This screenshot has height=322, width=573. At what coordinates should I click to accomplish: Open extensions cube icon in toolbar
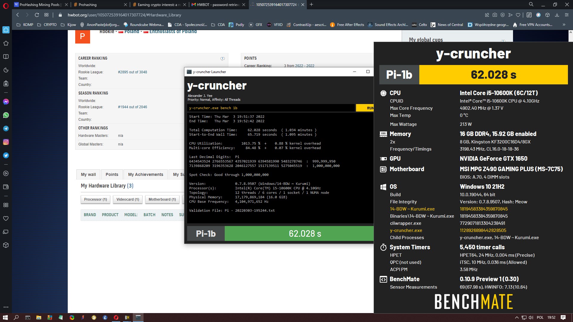click(547, 15)
